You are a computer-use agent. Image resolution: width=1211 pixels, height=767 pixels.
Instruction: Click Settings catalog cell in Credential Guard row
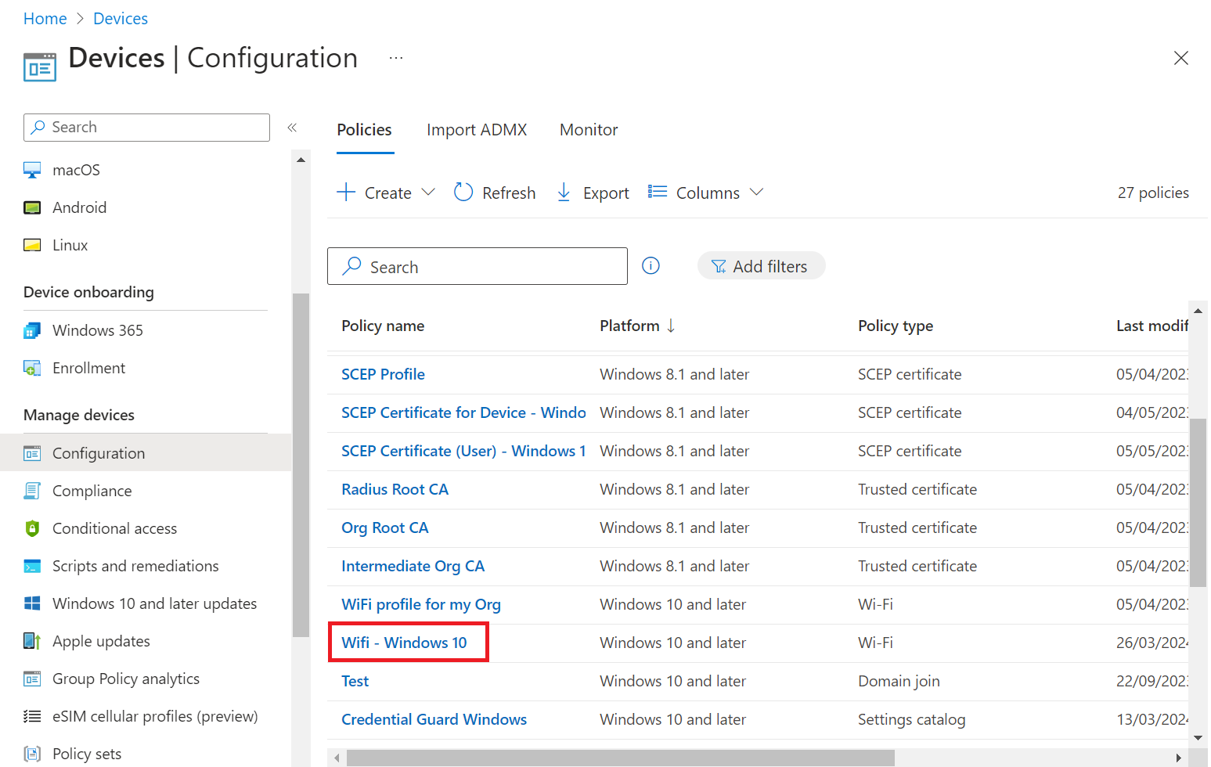coord(911,719)
